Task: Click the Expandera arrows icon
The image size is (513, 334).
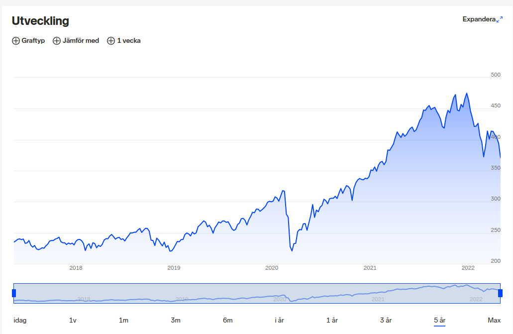Action: (500, 19)
